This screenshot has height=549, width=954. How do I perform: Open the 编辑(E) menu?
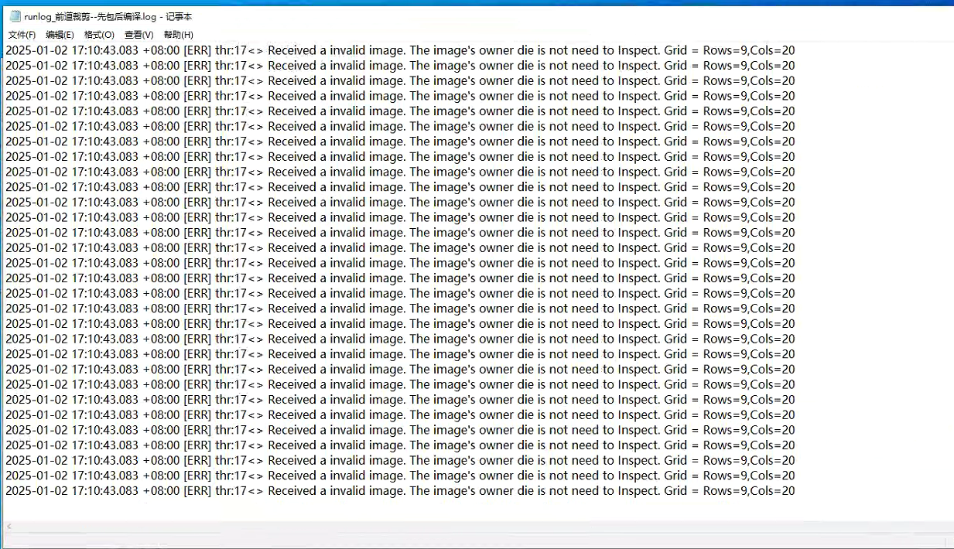click(60, 35)
